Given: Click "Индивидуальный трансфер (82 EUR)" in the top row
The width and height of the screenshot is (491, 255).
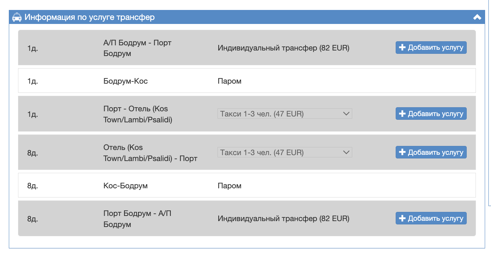Looking at the screenshot, I should (283, 48).
